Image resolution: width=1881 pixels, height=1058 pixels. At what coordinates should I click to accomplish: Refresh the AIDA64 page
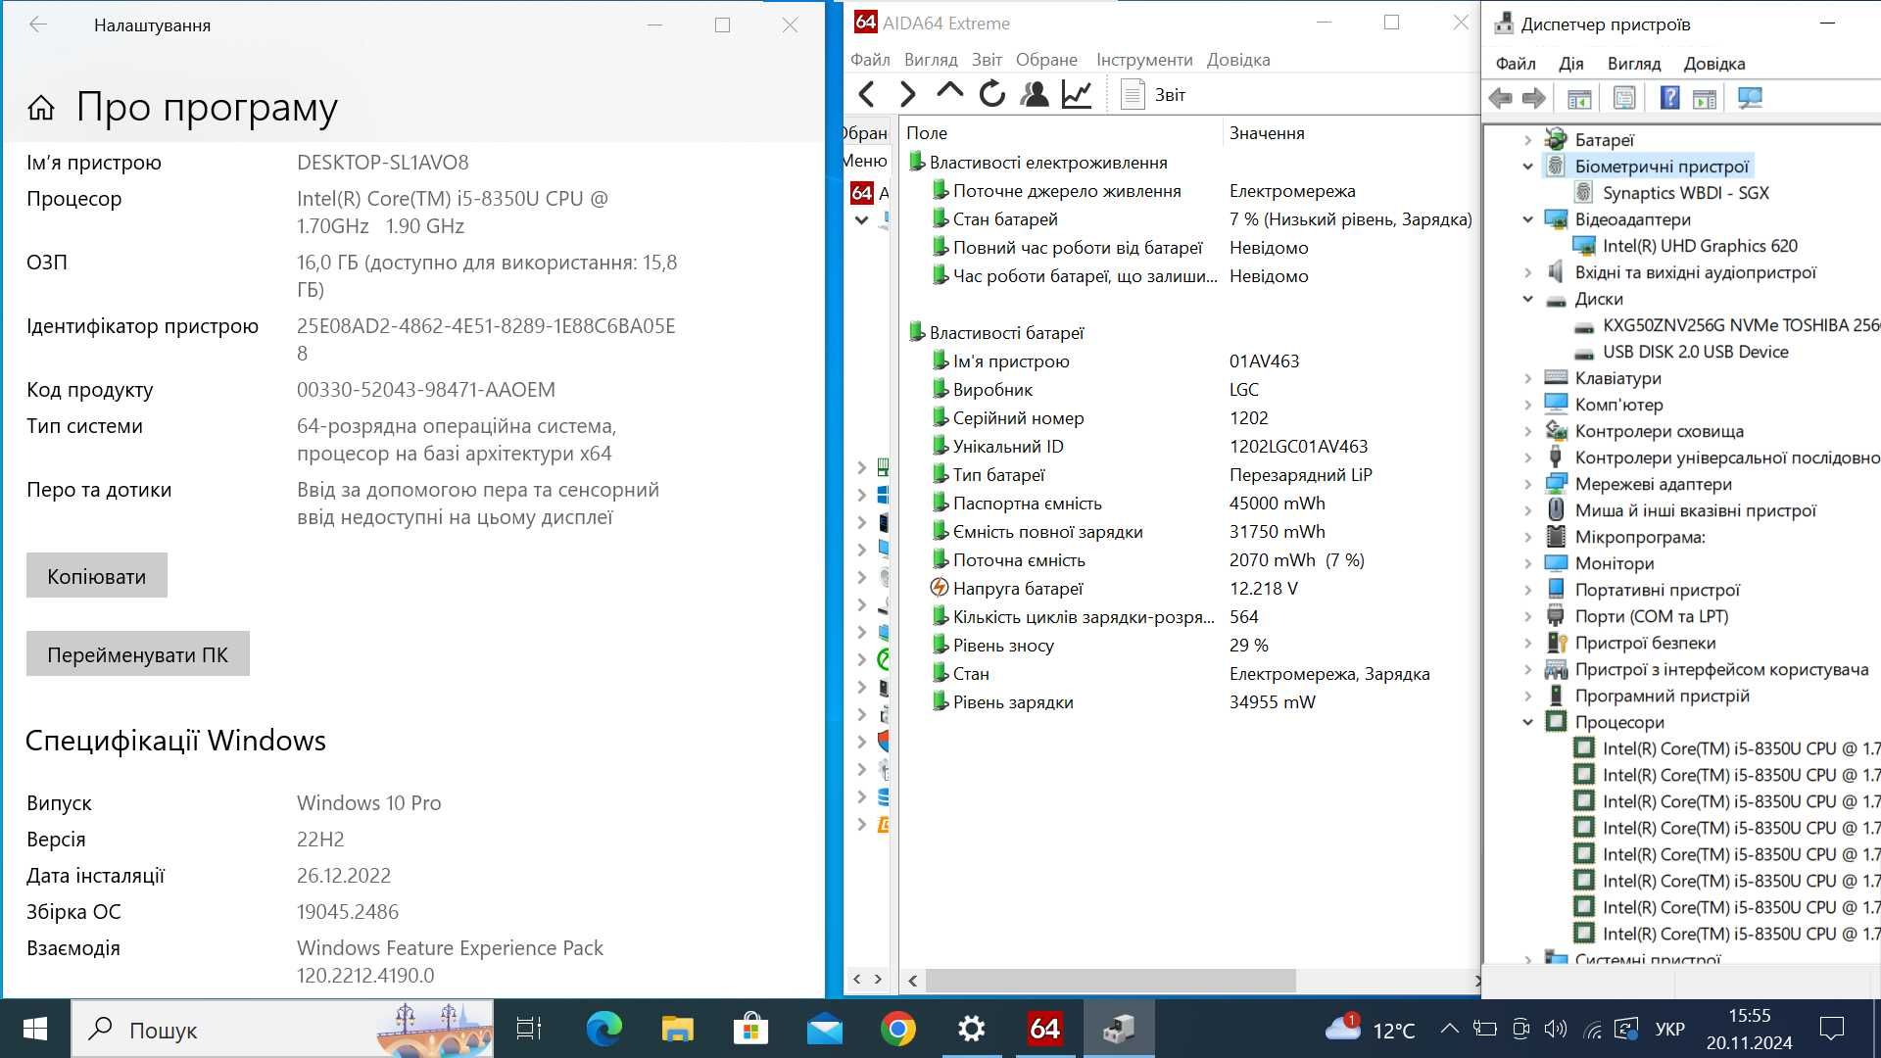992,94
